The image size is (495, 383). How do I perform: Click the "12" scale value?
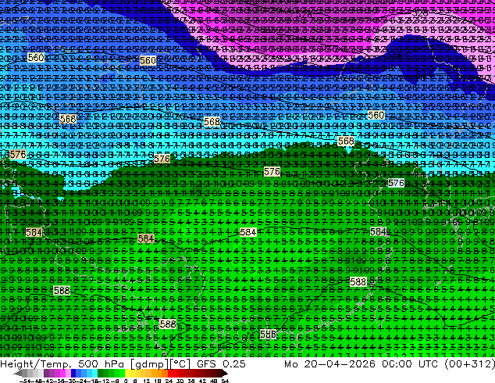[147, 381]
